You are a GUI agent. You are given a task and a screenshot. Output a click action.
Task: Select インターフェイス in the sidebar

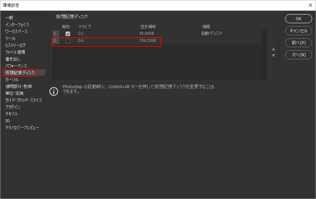pos(17,25)
